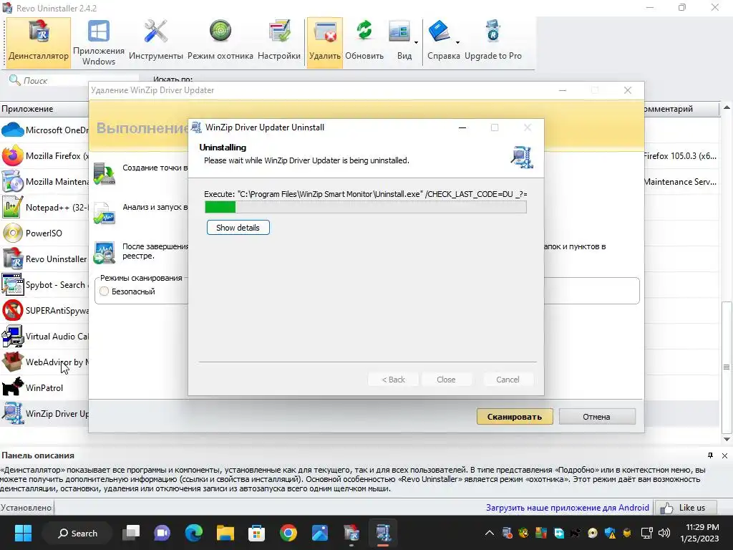The height and width of the screenshot is (550, 733).
Task: Open Google Chrome from the taskbar
Action: pos(288,533)
